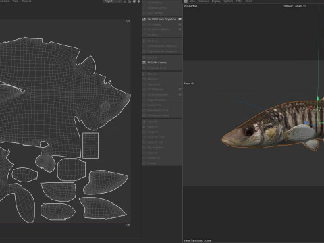Click the Move tool label in viewport
This screenshot has height=243, width=324.
click(187, 84)
